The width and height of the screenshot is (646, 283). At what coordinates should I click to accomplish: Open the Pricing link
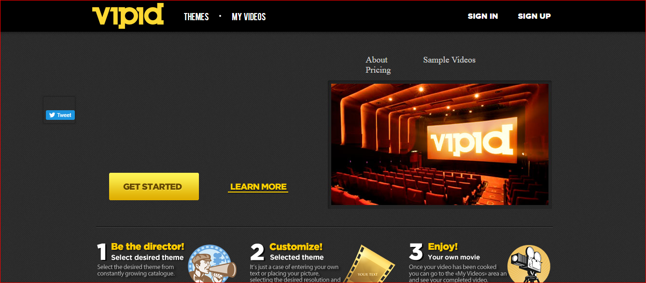[378, 70]
